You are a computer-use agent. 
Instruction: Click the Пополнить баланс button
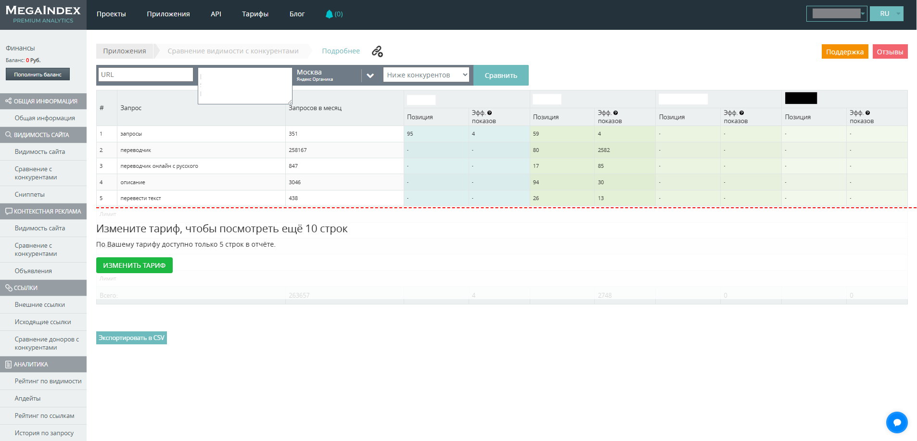tap(38, 75)
